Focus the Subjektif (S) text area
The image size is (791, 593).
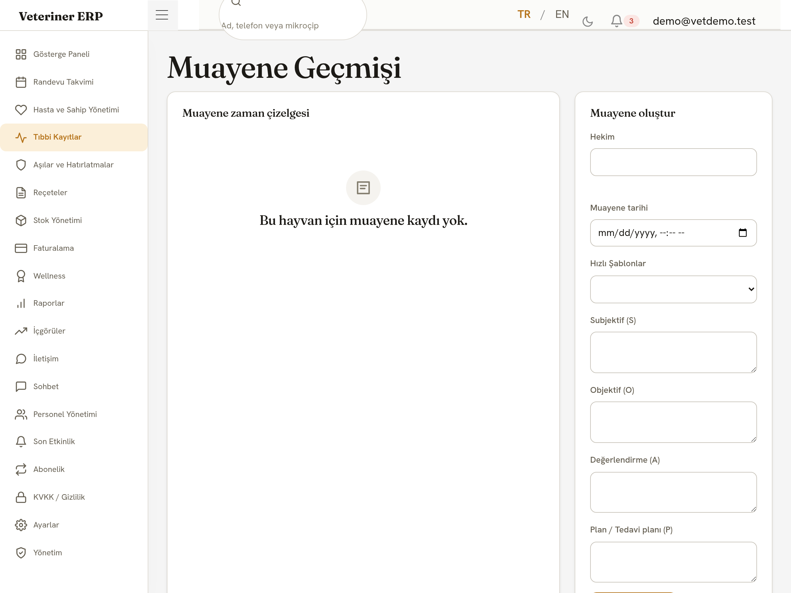(673, 352)
